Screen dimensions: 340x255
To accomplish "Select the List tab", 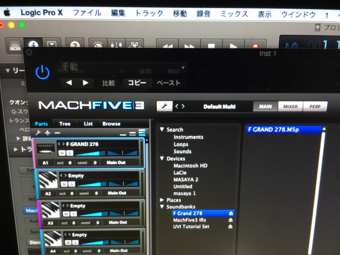I will [x=88, y=124].
